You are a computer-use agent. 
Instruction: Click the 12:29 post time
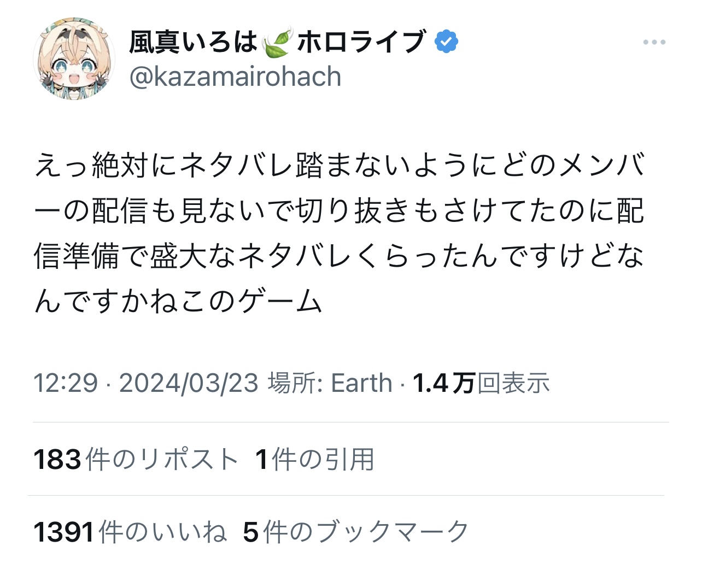click(66, 383)
